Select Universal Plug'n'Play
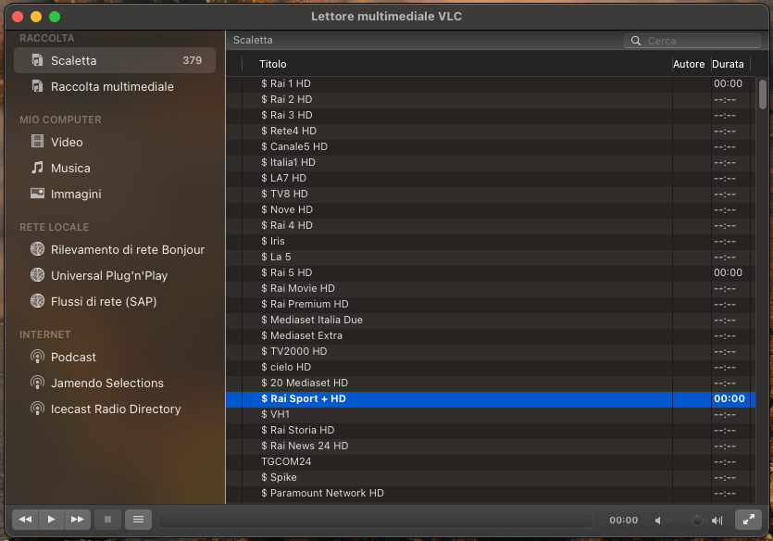The image size is (773, 541). [x=115, y=276]
